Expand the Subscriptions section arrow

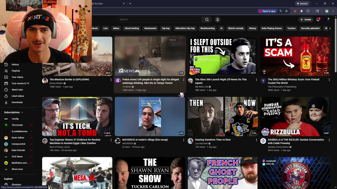pos(22,112)
